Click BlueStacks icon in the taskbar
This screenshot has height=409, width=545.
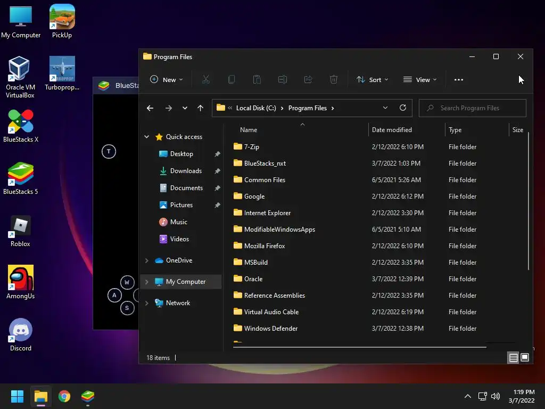point(88,396)
